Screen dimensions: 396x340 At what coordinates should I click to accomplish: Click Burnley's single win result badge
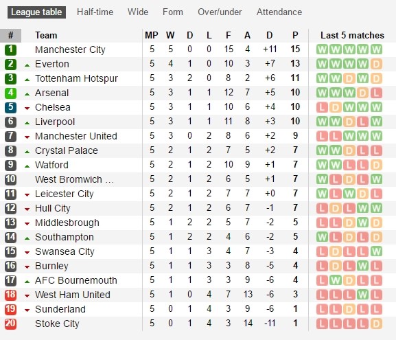362,266
